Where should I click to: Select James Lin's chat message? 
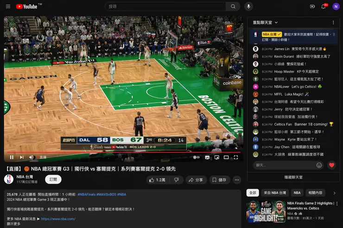click(x=294, y=49)
